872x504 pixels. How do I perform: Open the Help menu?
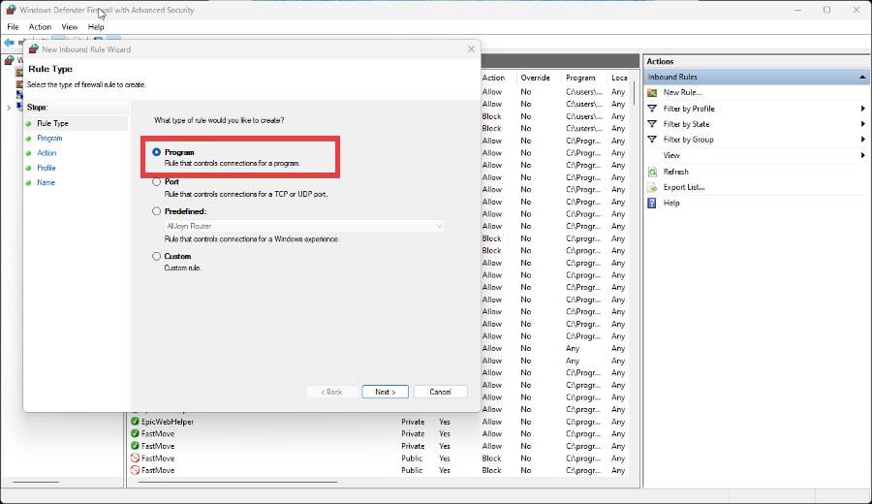[96, 27]
